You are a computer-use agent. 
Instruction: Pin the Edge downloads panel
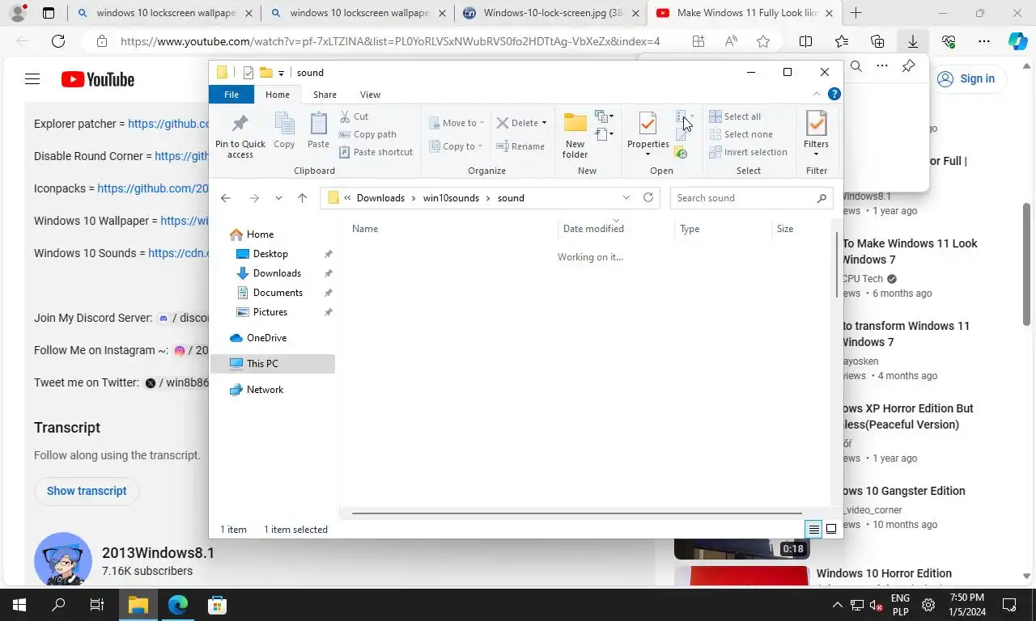pyautogui.click(x=908, y=66)
